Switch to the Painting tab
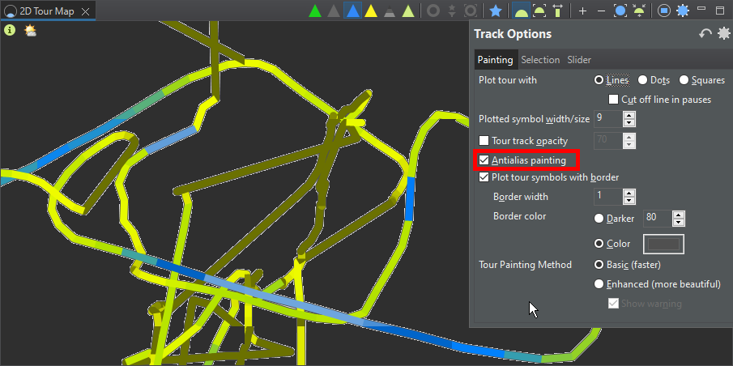The width and height of the screenshot is (733, 366). (x=495, y=60)
